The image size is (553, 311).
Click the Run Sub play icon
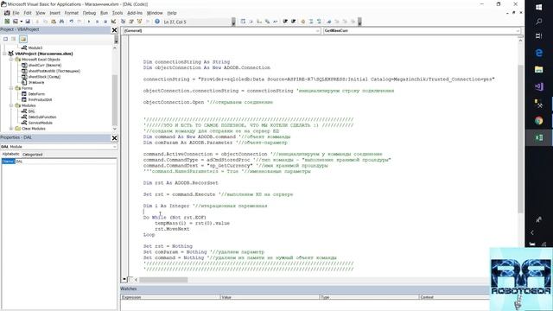coord(88,22)
